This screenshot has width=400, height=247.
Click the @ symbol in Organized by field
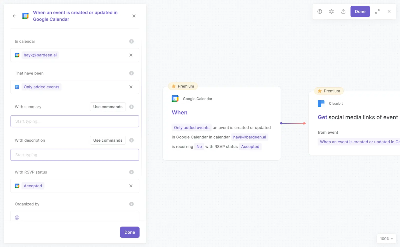pos(17,218)
